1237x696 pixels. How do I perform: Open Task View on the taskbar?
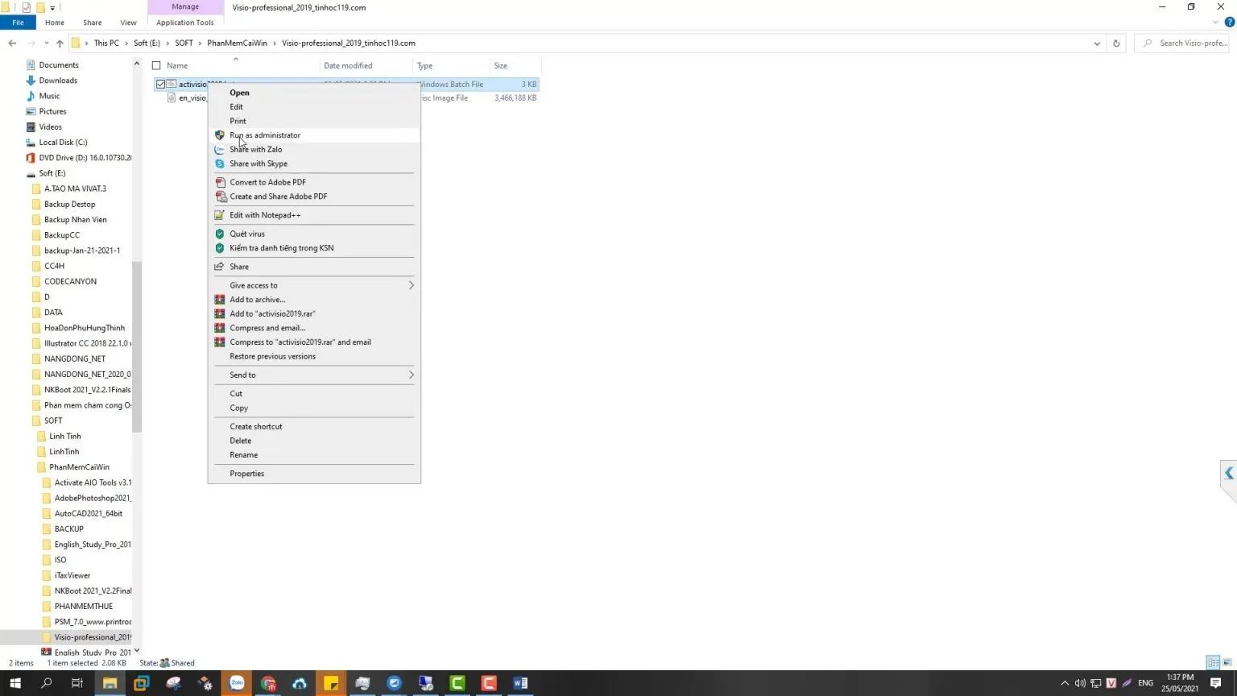[77, 683]
